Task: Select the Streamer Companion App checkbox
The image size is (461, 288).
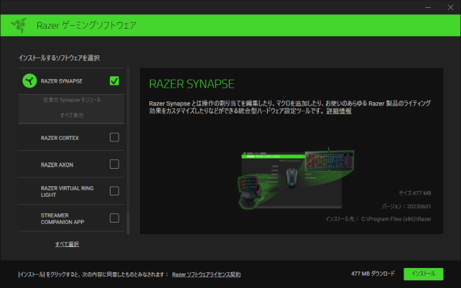Action: click(114, 218)
